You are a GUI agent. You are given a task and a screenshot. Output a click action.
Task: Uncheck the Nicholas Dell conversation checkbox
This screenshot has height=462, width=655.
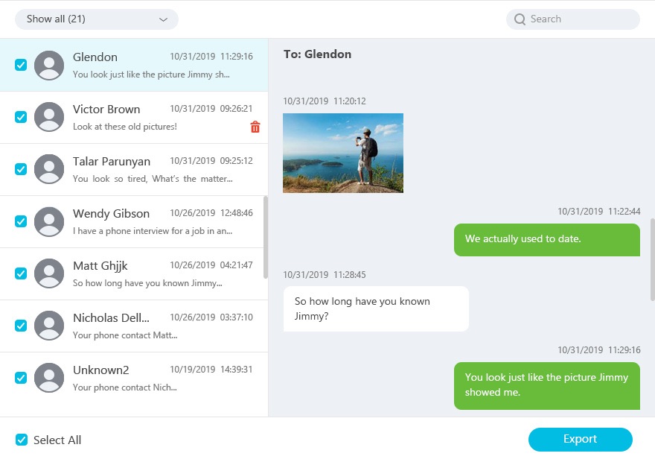click(21, 326)
